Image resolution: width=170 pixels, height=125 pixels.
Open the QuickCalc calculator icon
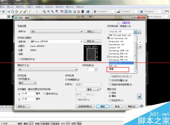(x=83, y=12)
